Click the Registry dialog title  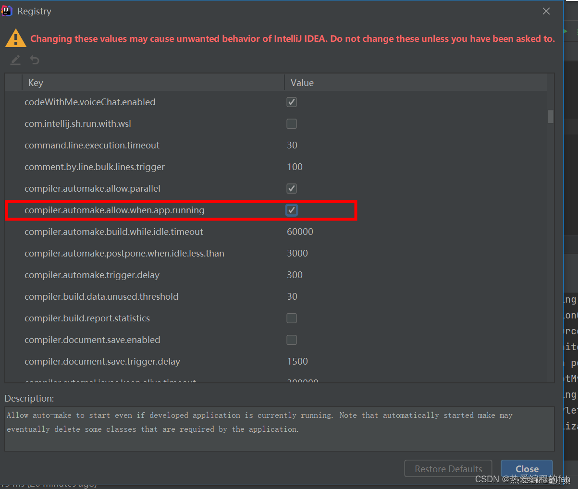tap(34, 11)
